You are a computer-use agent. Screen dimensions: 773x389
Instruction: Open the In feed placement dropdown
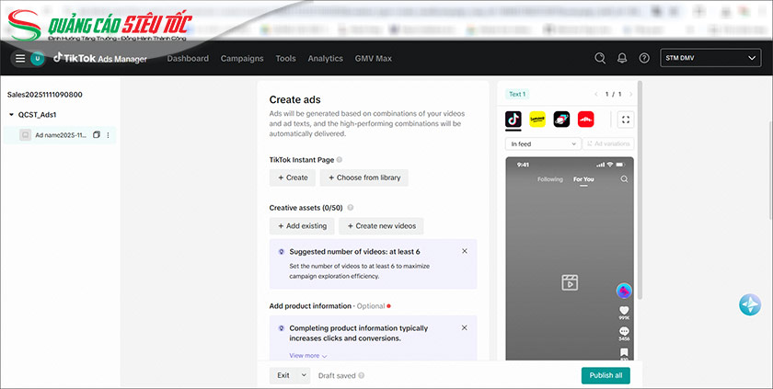(x=543, y=143)
